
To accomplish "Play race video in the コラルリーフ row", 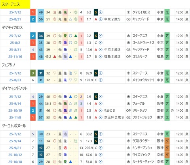I will click(101, 56).
